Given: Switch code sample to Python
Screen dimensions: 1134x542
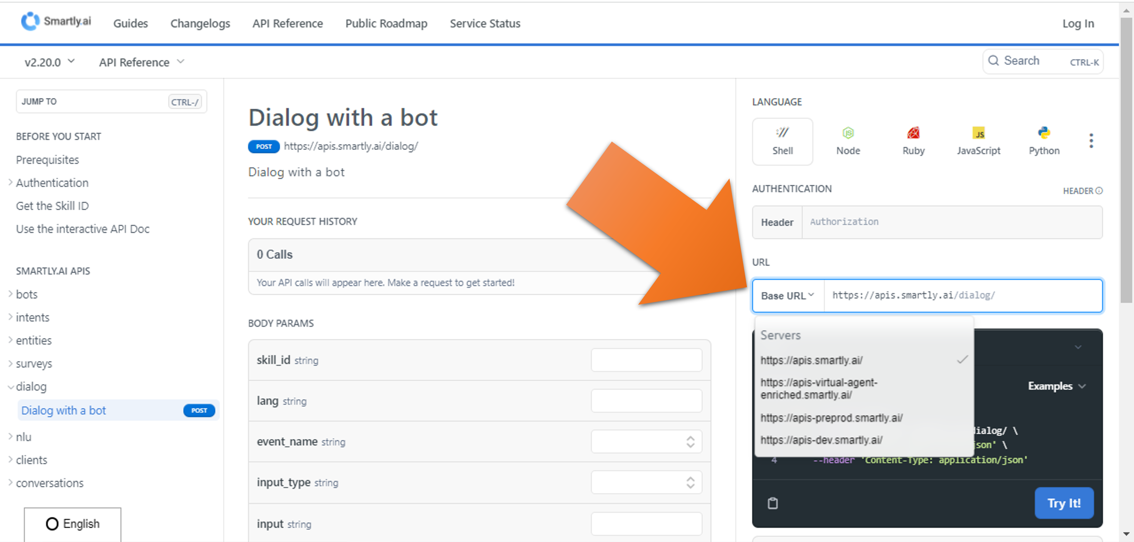Looking at the screenshot, I should pyautogui.click(x=1043, y=141).
